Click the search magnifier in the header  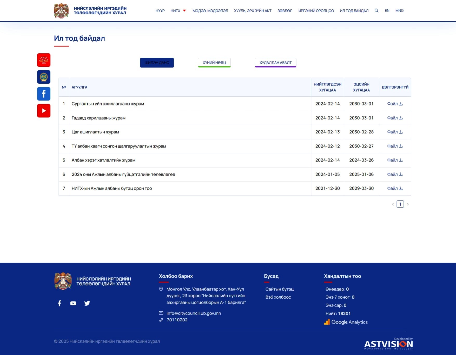(376, 11)
